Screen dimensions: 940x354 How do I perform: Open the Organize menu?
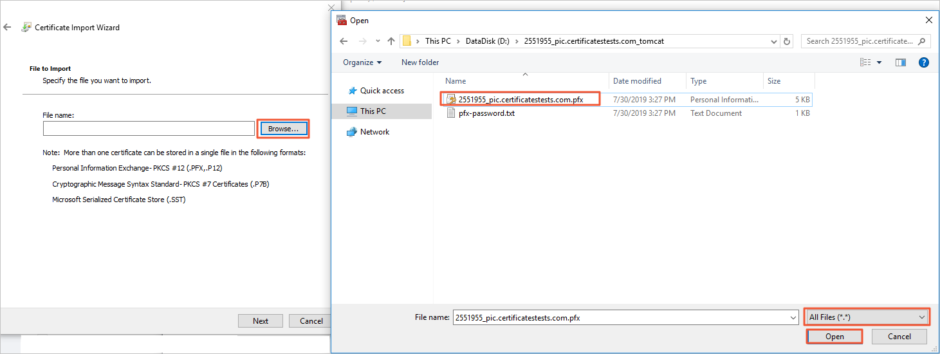(362, 62)
